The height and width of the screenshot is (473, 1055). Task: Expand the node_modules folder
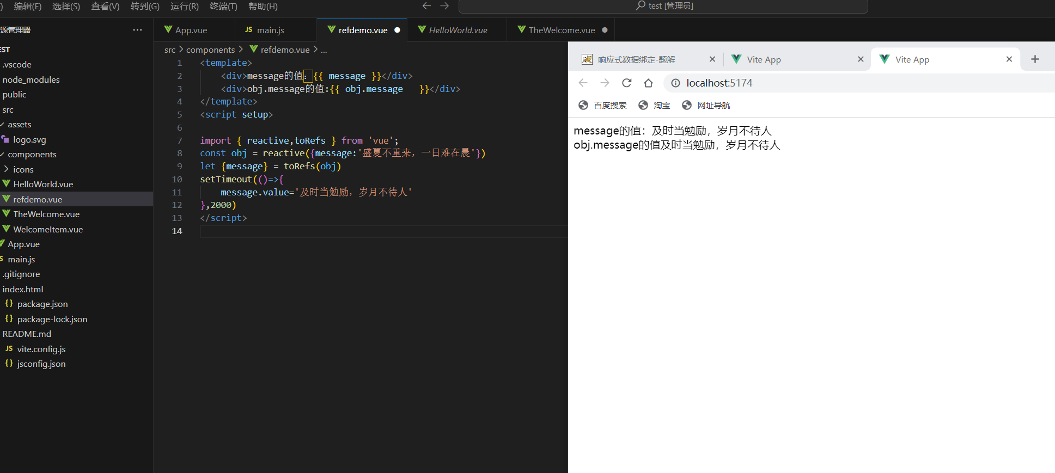31,79
